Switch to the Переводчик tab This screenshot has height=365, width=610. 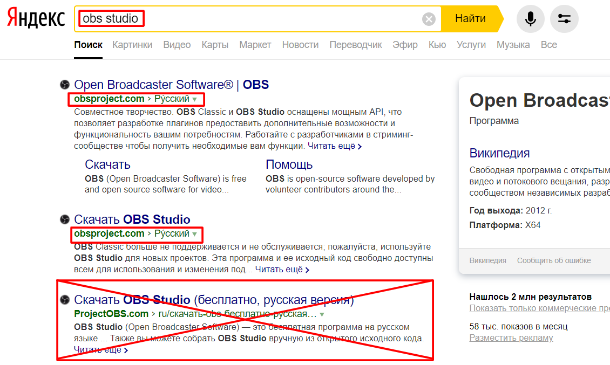click(x=355, y=45)
